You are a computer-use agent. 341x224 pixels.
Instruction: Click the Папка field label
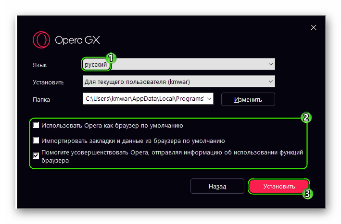41,100
